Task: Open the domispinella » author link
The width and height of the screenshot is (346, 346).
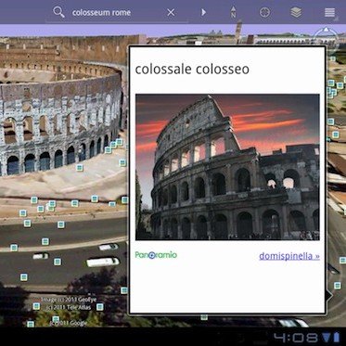Action: pyautogui.click(x=289, y=256)
